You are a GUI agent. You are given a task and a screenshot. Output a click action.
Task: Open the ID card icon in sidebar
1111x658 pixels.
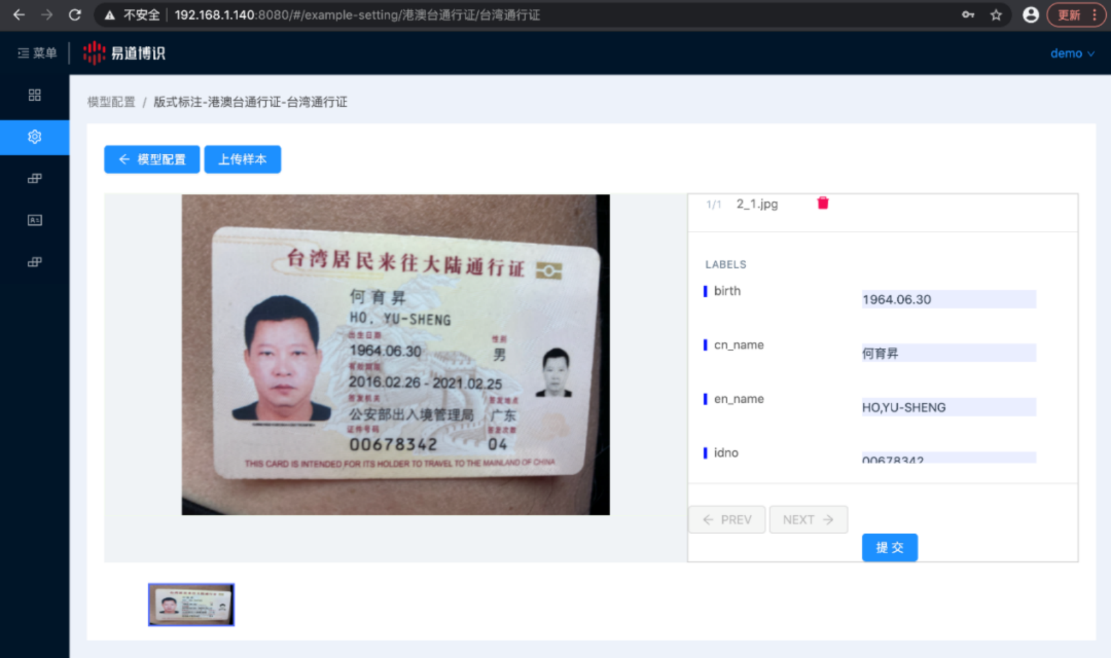[34, 220]
